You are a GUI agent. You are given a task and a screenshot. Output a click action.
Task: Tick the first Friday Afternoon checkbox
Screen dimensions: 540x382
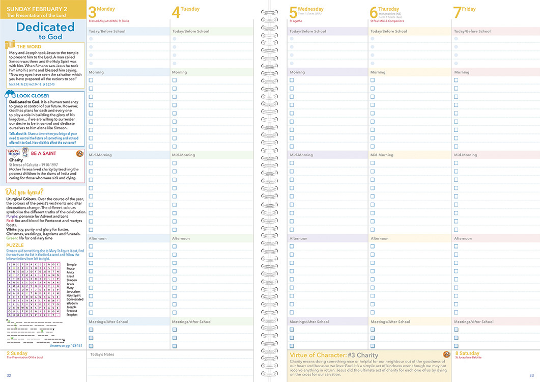click(x=456, y=246)
